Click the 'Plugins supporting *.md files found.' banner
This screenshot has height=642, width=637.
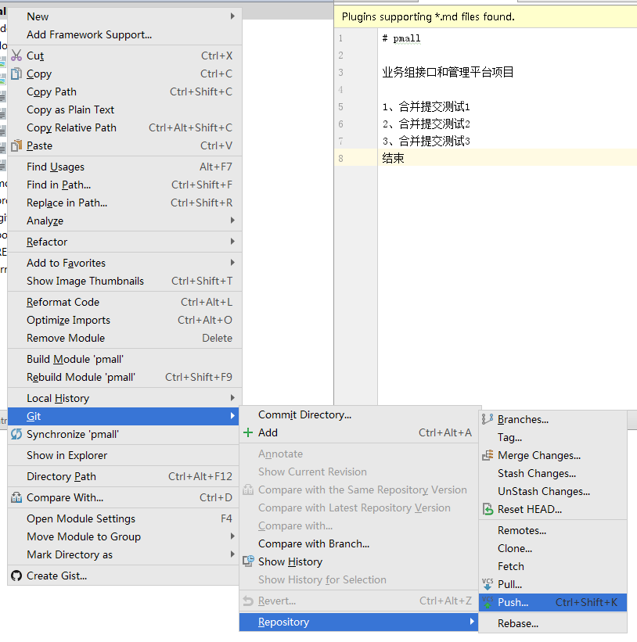(485, 16)
